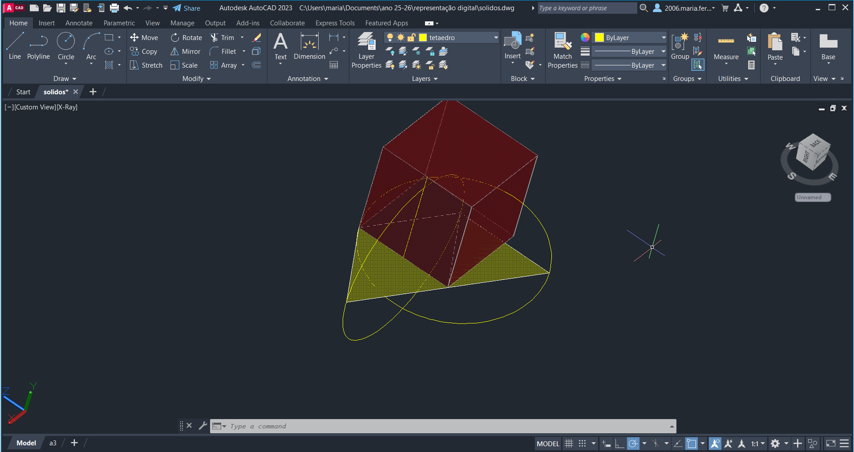The image size is (854, 452).
Task: Activate the Mirror tool
Action: (x=186, y=52)
